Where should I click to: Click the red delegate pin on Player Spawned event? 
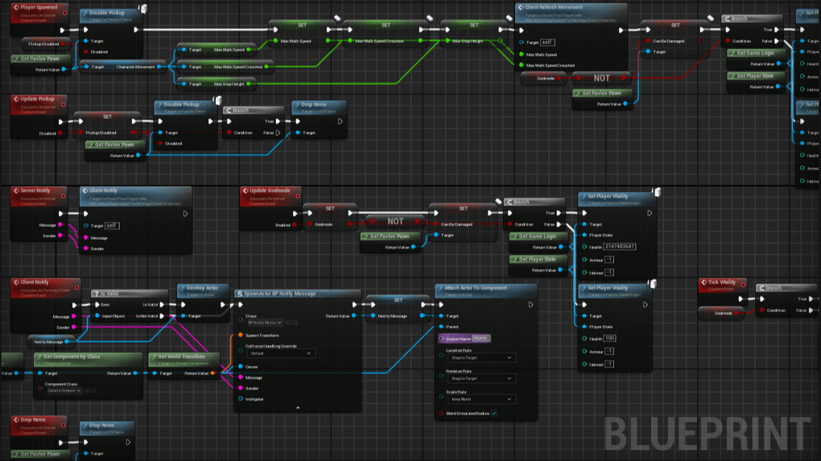click(65, 13)
